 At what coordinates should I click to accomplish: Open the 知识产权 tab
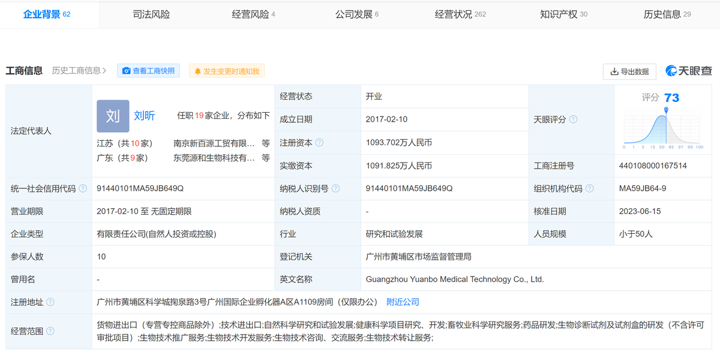pyautogui.click(x=563, y=14)
